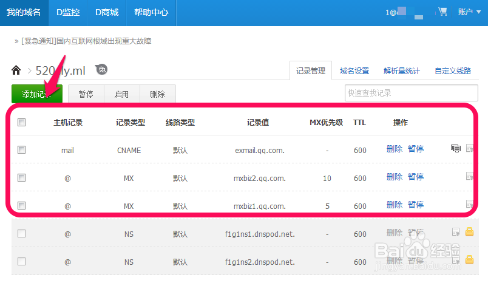488x283 pixels.
Task: Check the box for the mxbiz2.qq.com MX record
Action: tap(21, 178)
